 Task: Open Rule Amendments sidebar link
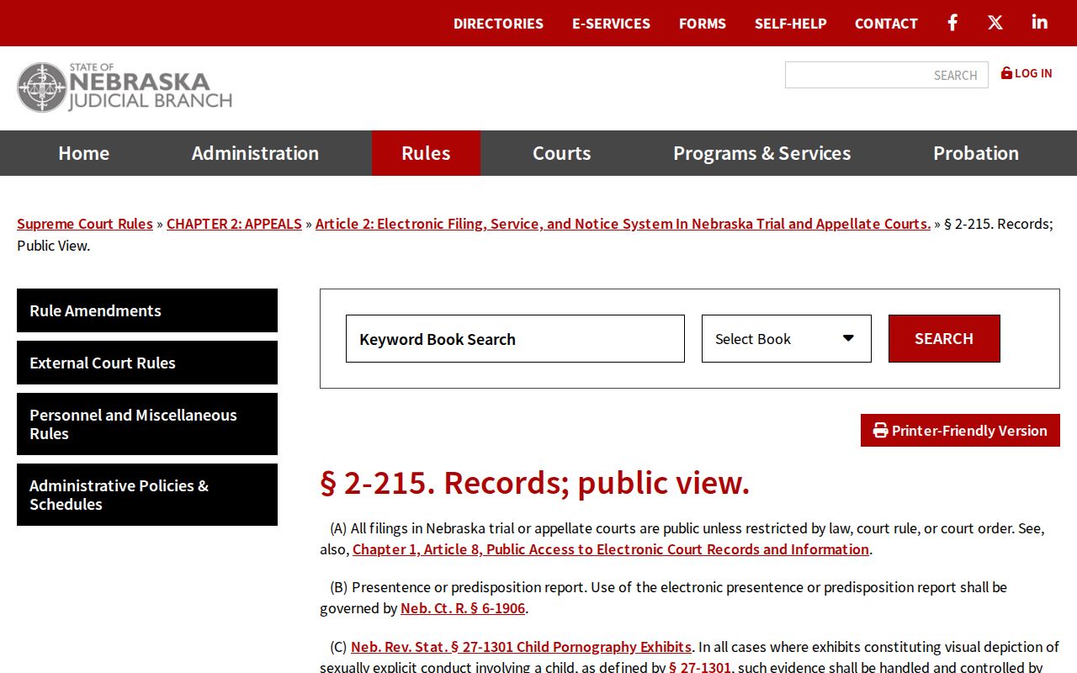[147, 310]
